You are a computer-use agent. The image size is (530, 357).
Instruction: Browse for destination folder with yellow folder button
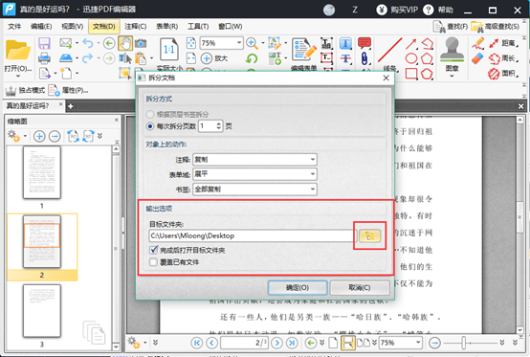pos(370,235)
